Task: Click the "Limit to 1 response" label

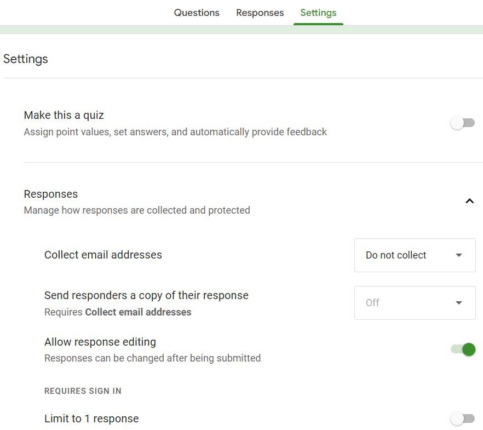Action: pos(91,418)
